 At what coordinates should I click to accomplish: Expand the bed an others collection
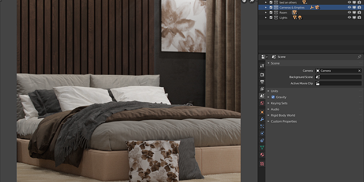pos(266,2)
